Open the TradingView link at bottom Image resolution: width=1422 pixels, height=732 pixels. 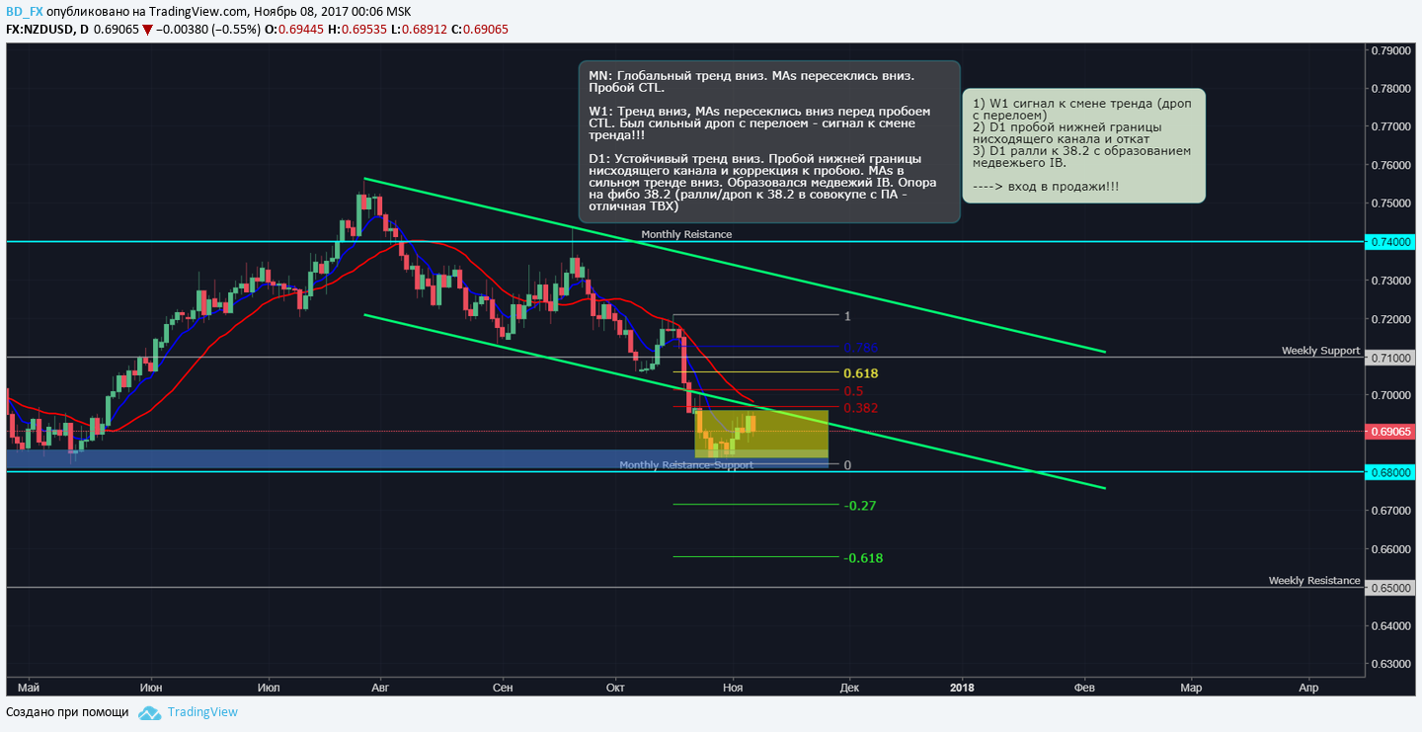202,712
